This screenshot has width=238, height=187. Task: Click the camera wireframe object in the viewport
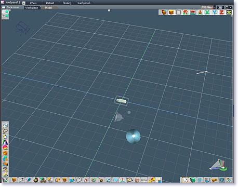23,28
